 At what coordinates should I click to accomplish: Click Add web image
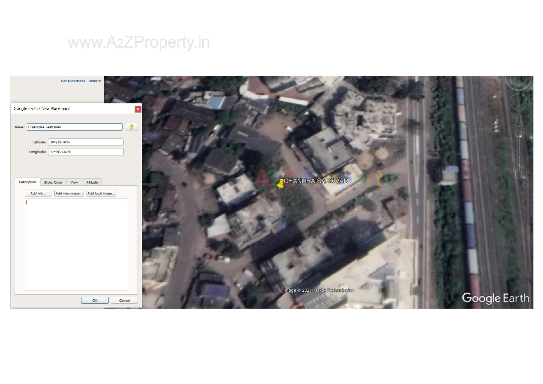pyautogui.click(x=69, y=193)
